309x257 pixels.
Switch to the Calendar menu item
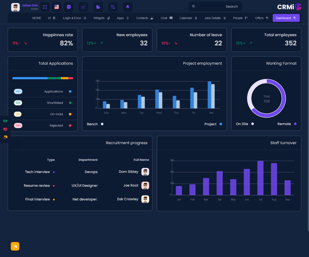click(x=187, y=18)
